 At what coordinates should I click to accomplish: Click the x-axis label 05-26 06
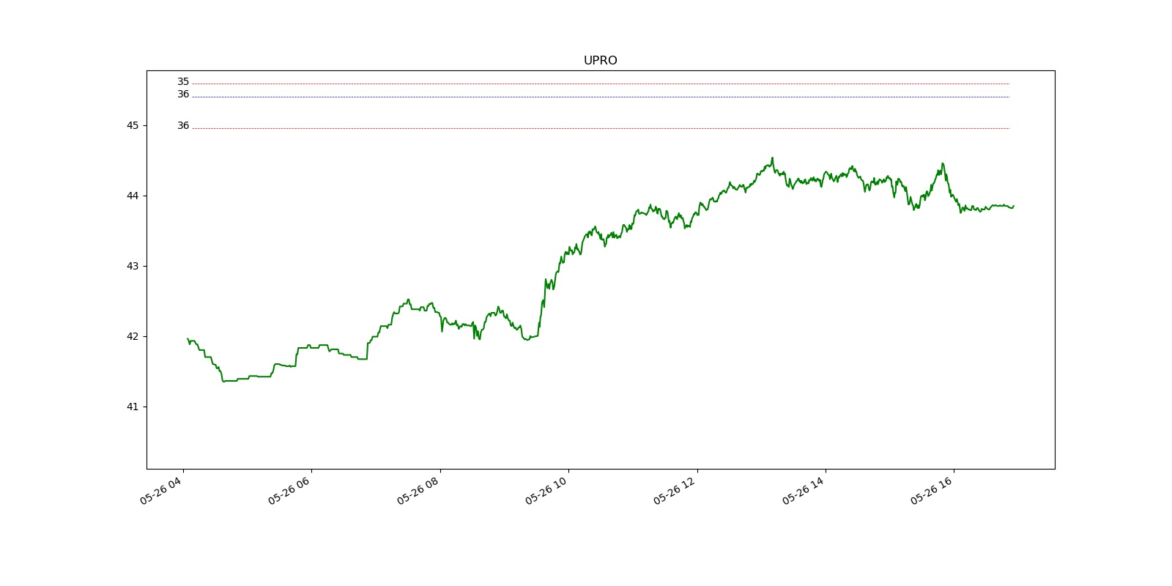pyautogui.click(x=289, y=490)
